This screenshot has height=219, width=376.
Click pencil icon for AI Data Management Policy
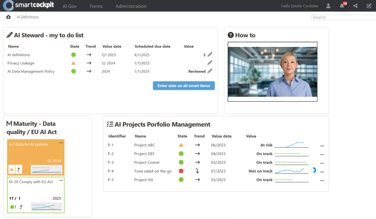210,71
